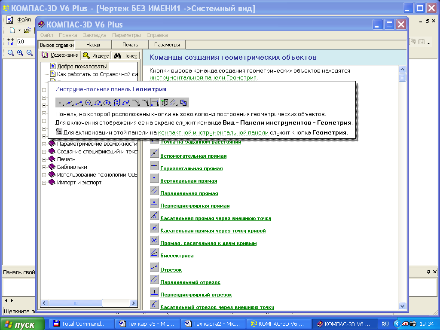Click the New document icon in main window
Screen dimensions: 440x330
tap(12, 31)
